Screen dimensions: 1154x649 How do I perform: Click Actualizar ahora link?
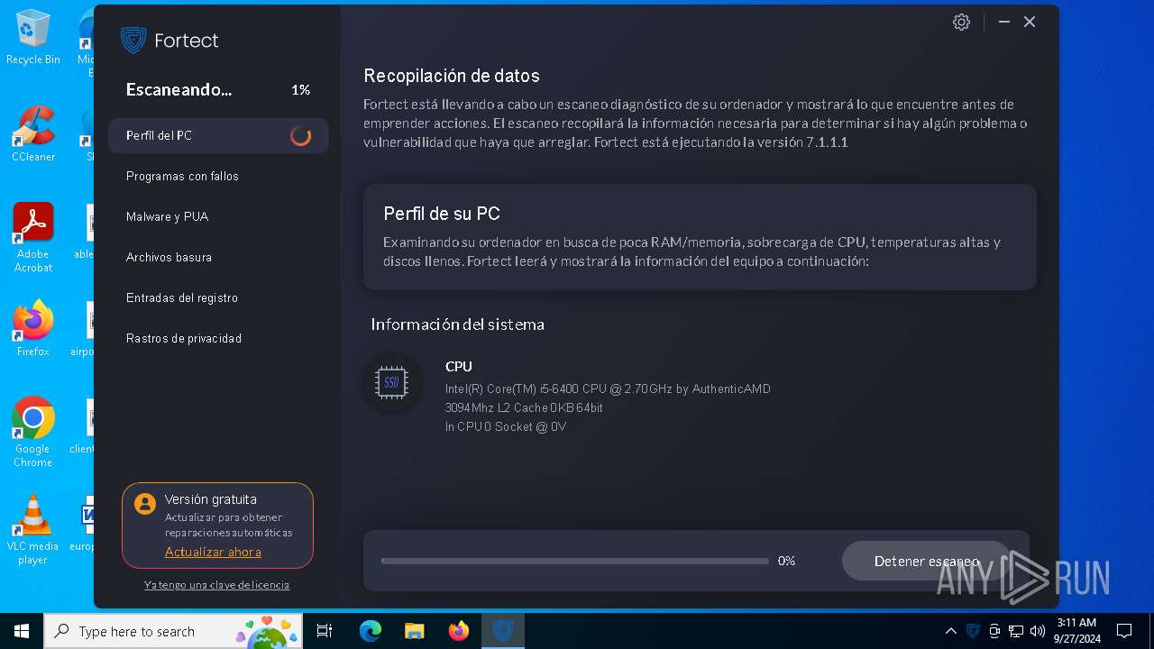(x=213, y=552)
